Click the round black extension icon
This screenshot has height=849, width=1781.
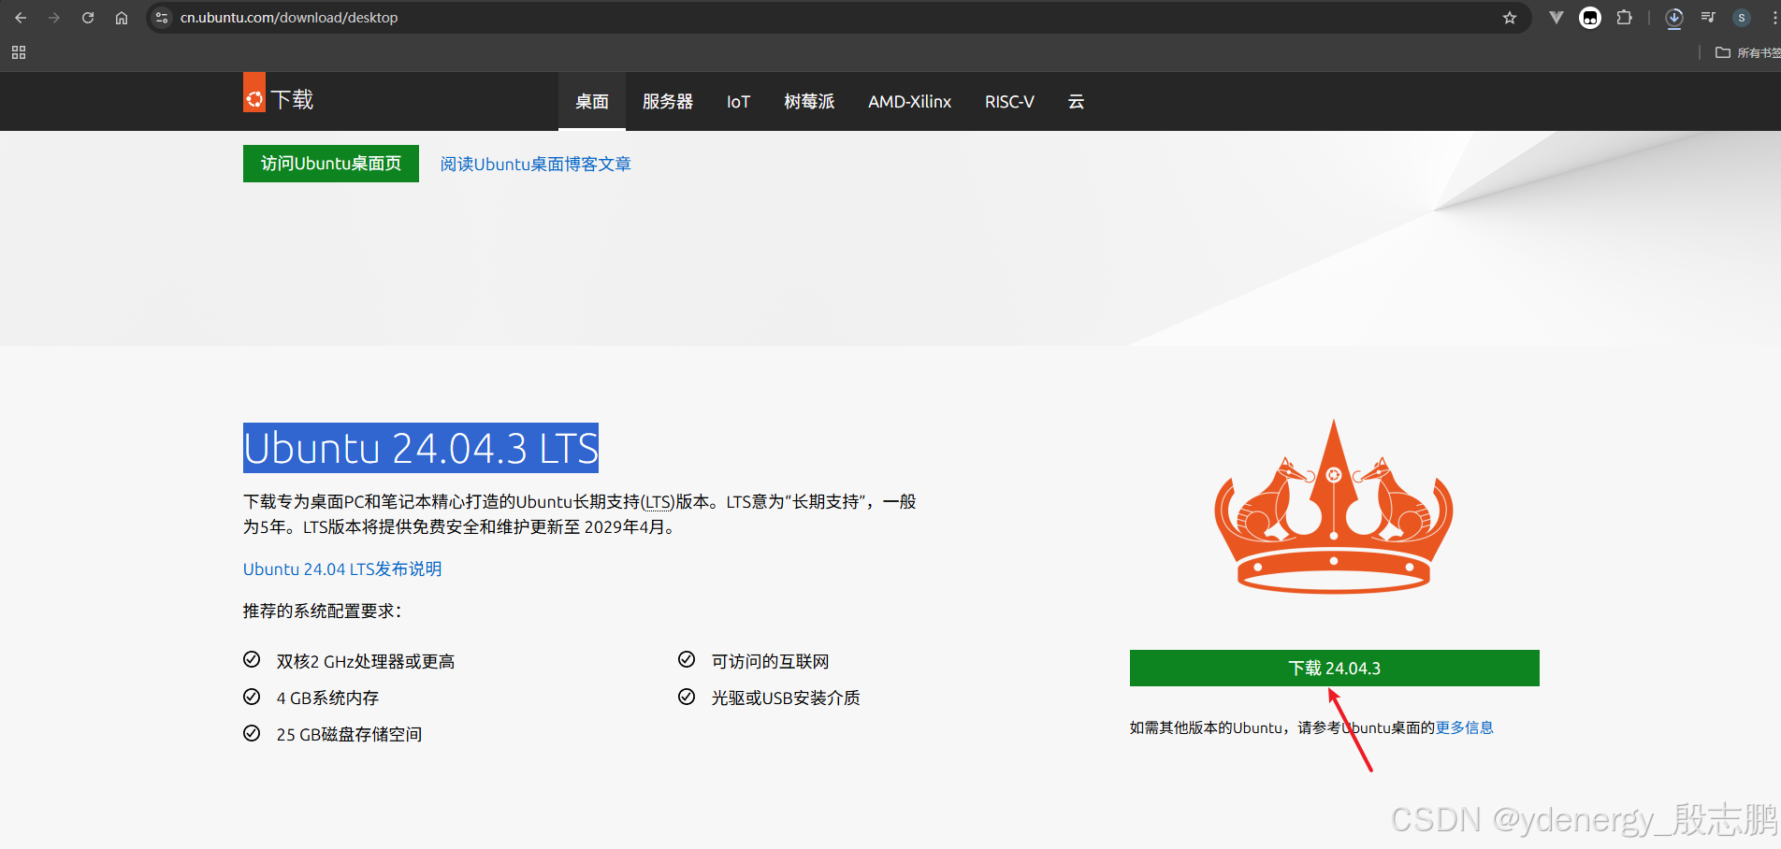coord(1590,18)
